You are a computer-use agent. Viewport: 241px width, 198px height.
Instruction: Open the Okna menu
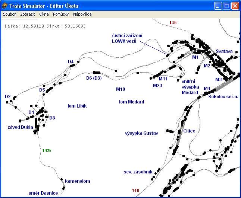click(44, 14)
